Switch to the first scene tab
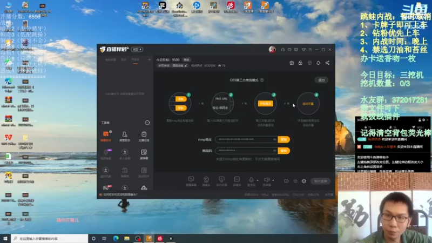 pyautogui.click(x=111, y=60)
